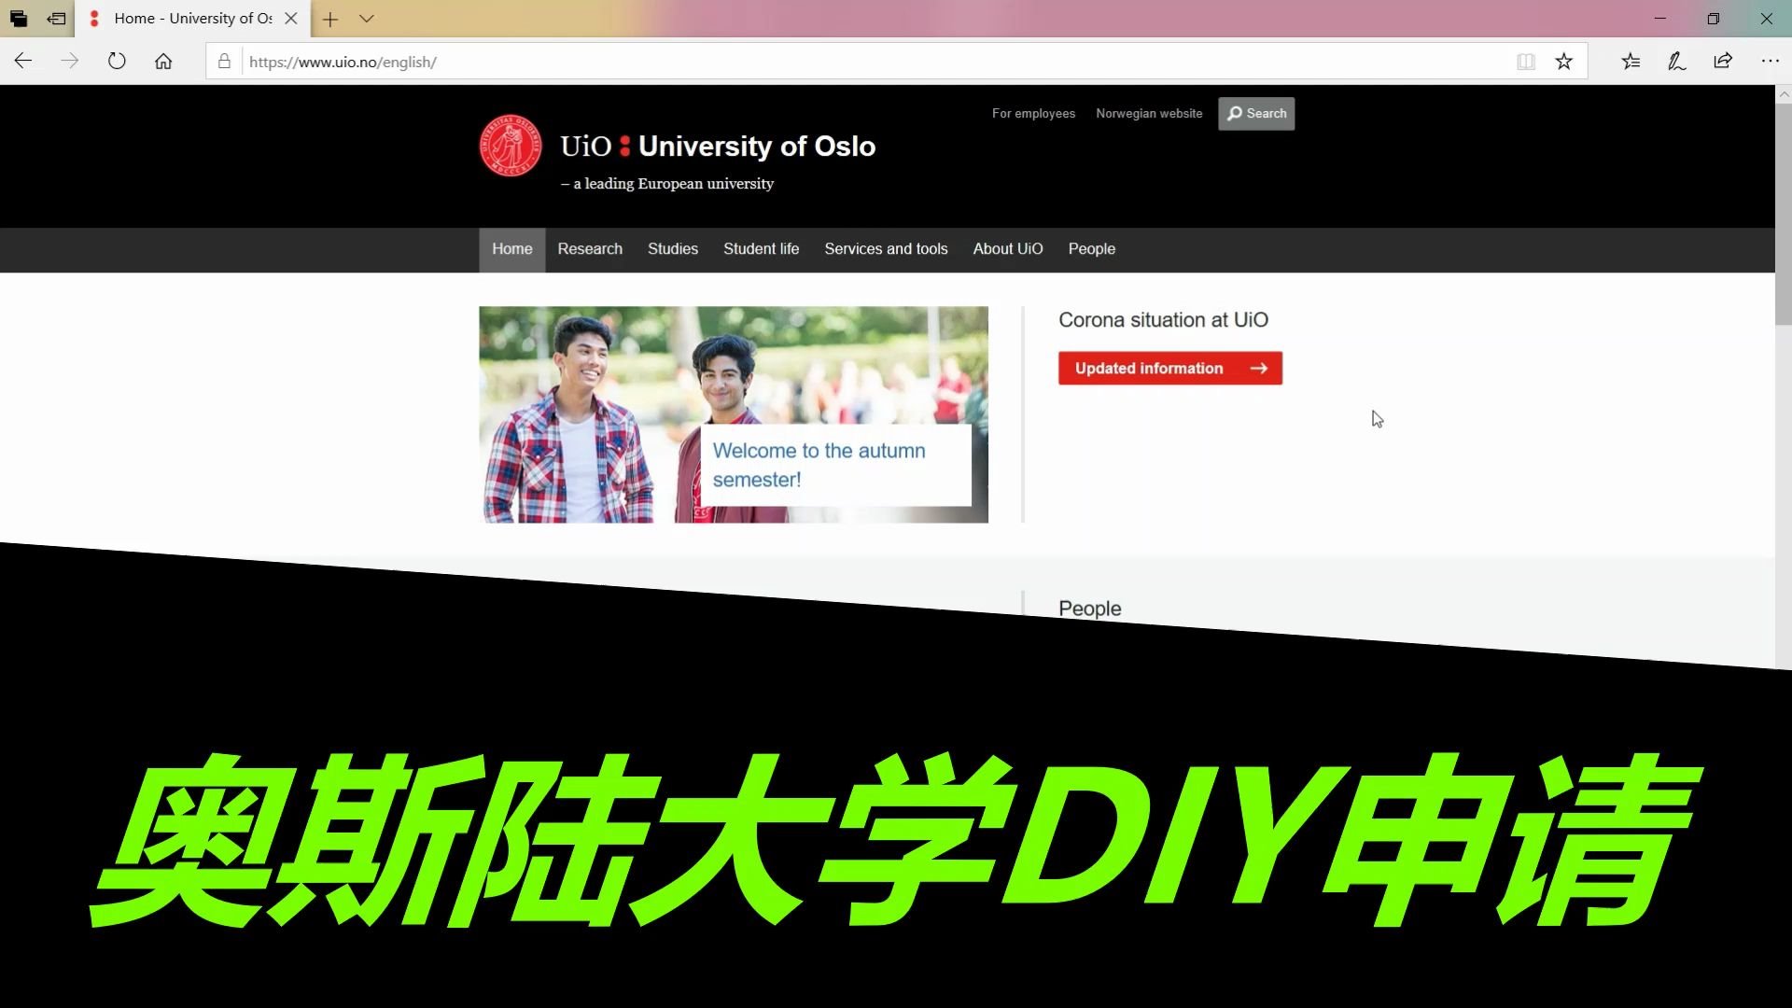Add page to favorites with star icon
1792x1008 pixels.
tap(1564, 62)
